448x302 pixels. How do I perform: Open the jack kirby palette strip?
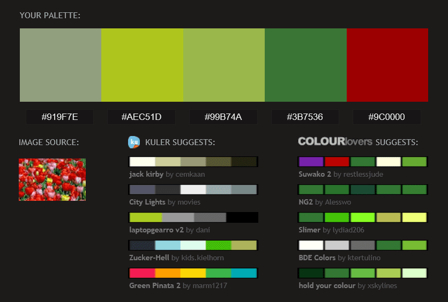[x=193, y=162]
